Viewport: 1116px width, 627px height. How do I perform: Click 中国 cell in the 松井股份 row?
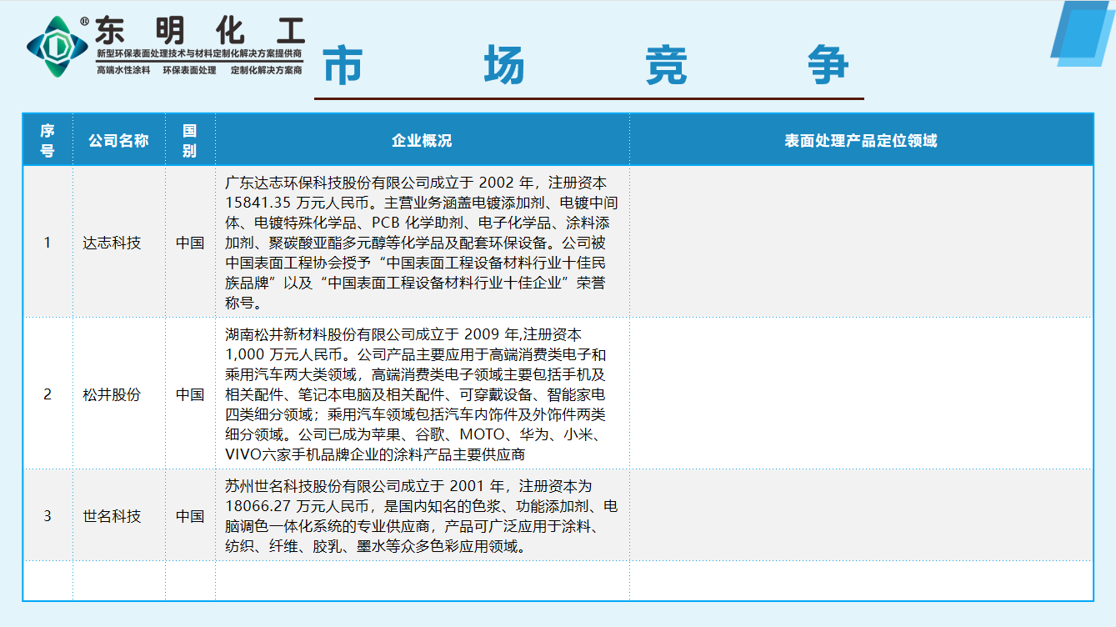[190, 394]
